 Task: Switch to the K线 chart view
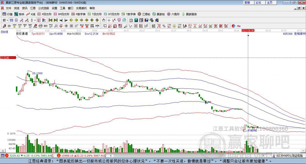coord(31,14)
